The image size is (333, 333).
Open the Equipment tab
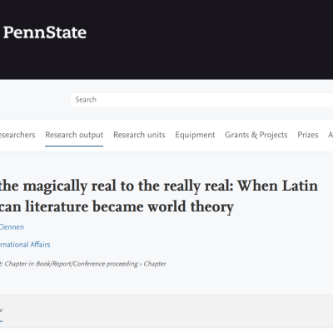tap(195, 135)
